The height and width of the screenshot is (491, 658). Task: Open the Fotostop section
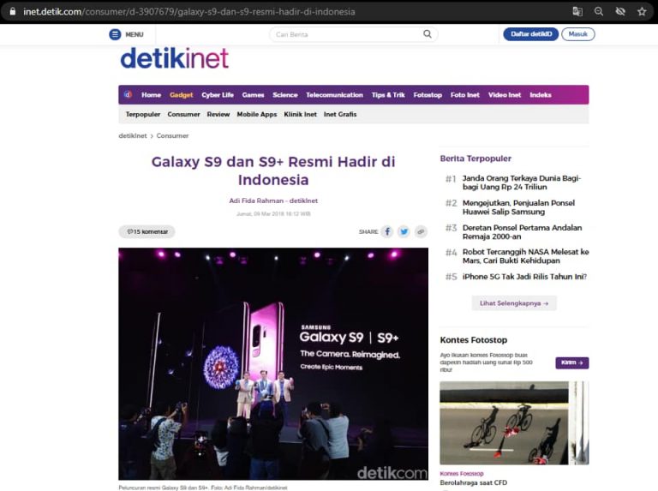[428, 95]
